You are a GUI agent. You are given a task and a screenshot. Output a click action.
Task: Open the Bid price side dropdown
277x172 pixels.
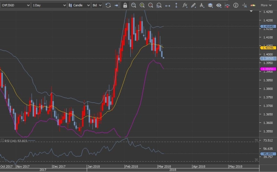point(97,5)
